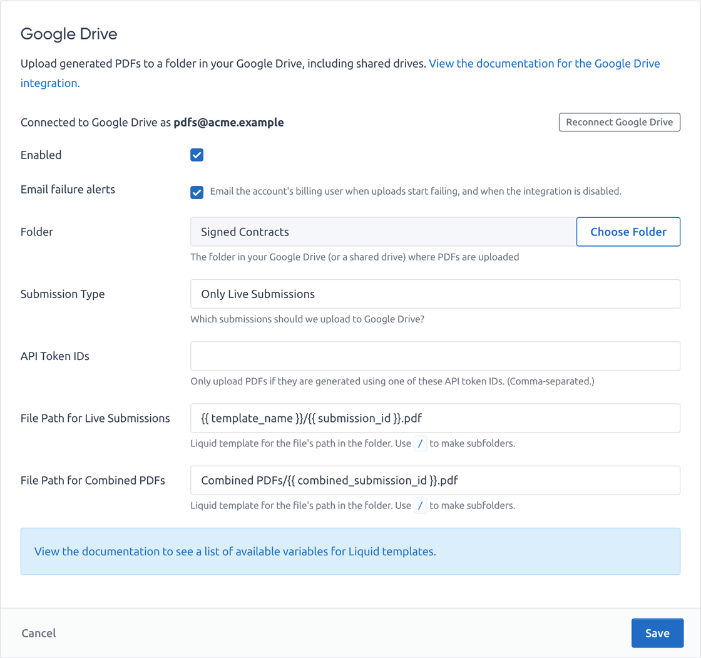The width and height of the screenshot is (701, 658).
Task: Click the Folder label
Action: [37, 232]
